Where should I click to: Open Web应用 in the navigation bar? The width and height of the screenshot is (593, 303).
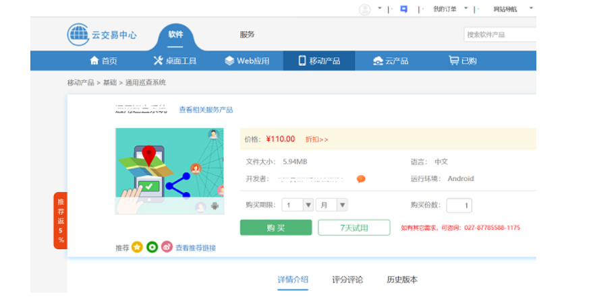pyautogui.click(x=247, y=61)
